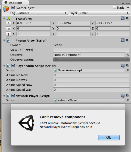Collapse the Transform component
The width and height of the screenshot is (131, 152).
tap(4, 18)
